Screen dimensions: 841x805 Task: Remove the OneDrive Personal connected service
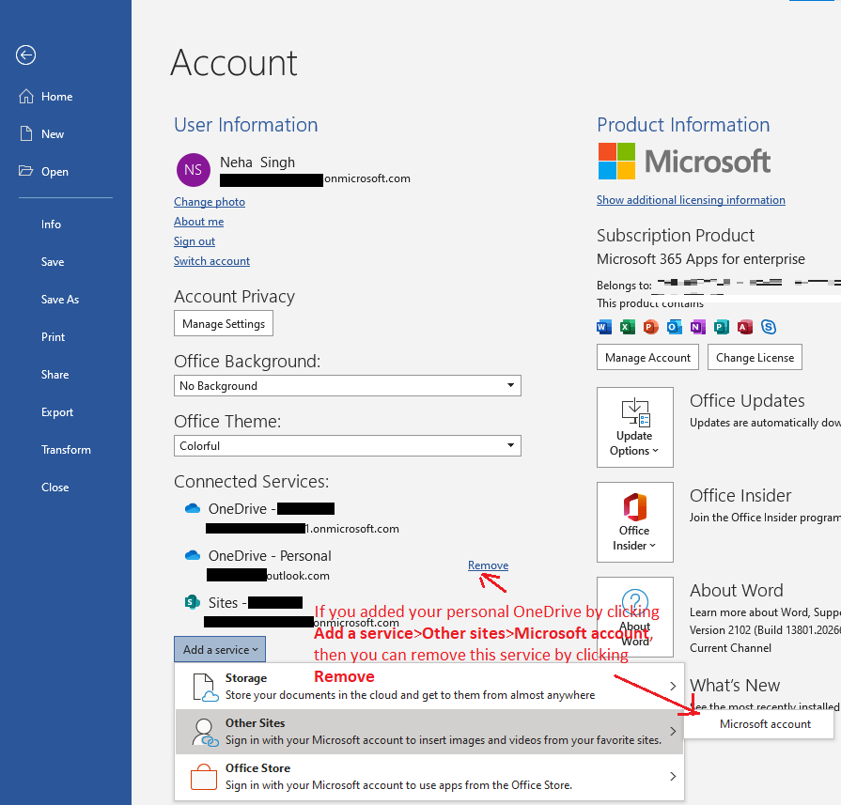pyautogui.click(x=488, y=565)
